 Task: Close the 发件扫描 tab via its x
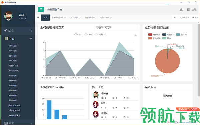click(79, 18)
